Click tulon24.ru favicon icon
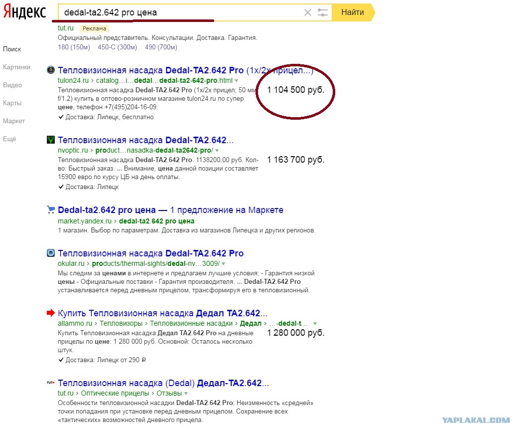 pyautogui.click(x=51, y=70)
